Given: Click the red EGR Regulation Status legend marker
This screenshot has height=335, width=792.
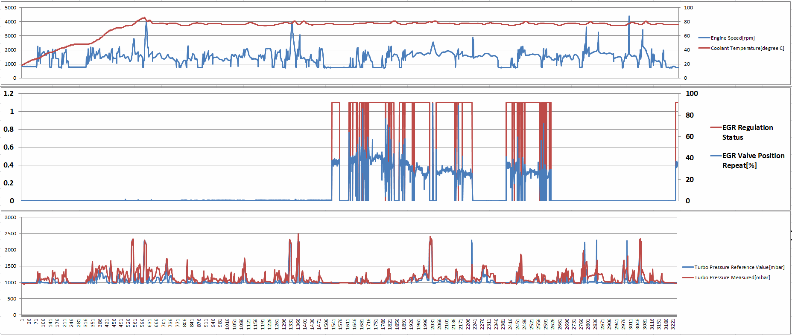Looking at the screenshot, I should coord(716,127).
